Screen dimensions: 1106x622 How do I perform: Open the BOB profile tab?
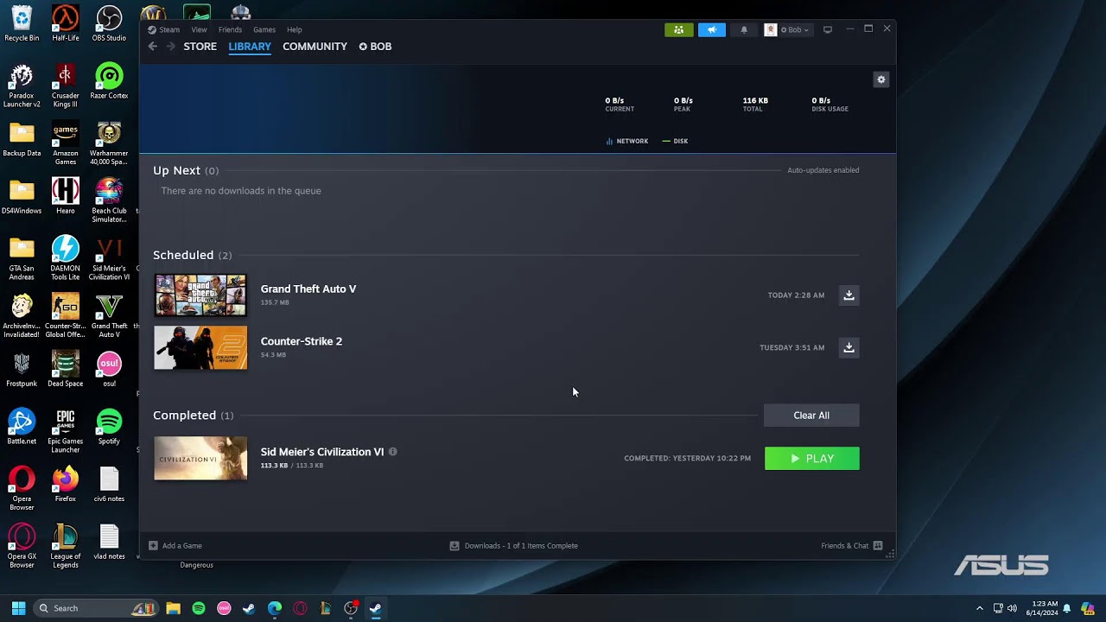376,47
